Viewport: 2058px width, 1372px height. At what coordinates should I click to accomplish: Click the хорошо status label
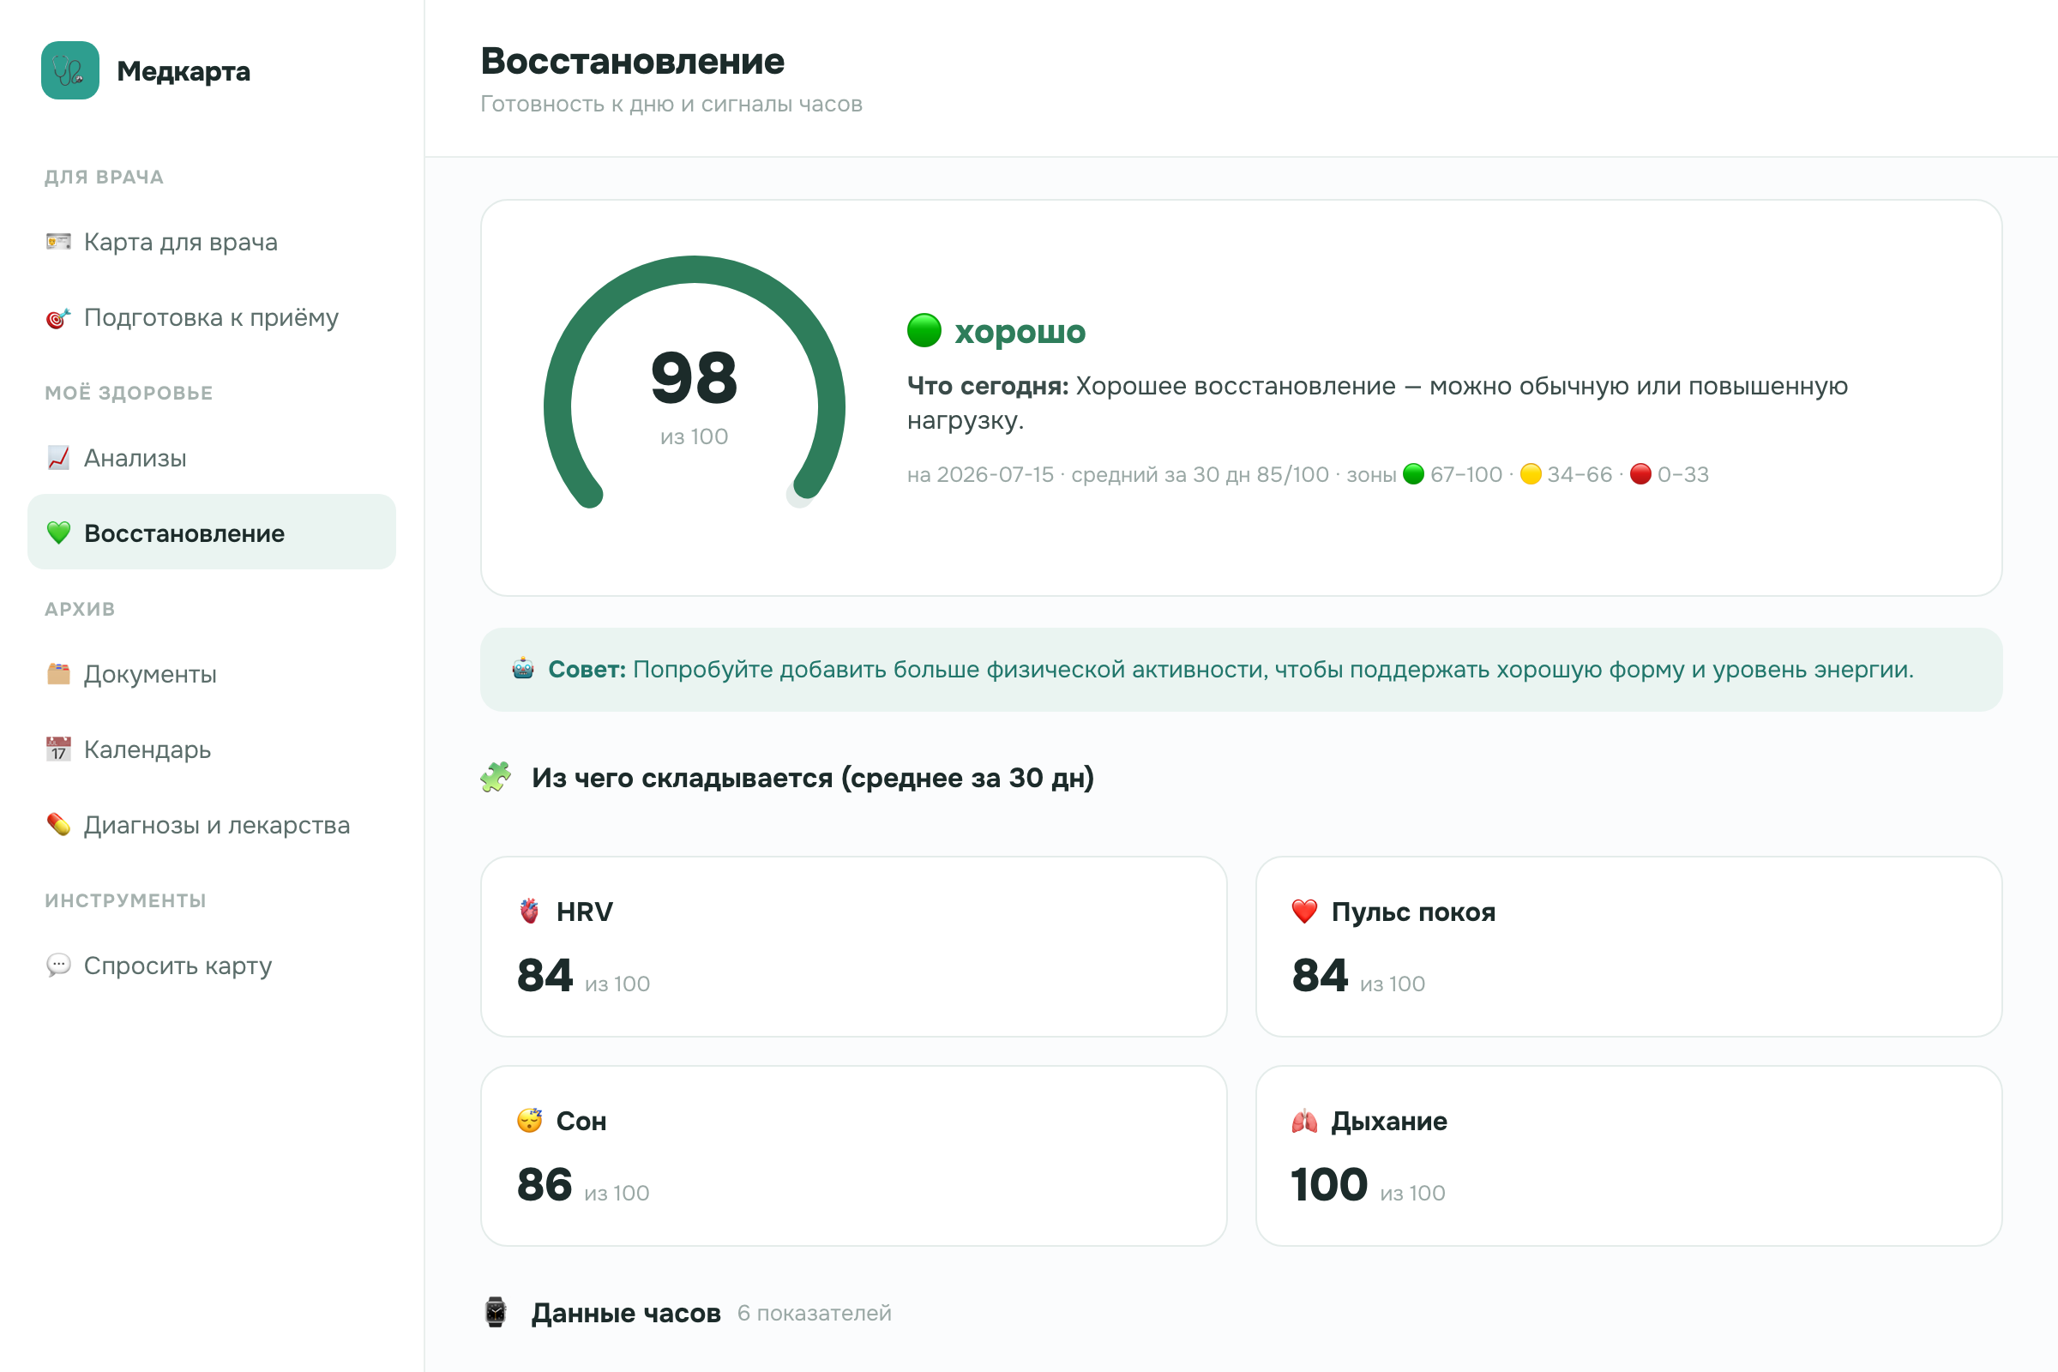[1020, 332]
